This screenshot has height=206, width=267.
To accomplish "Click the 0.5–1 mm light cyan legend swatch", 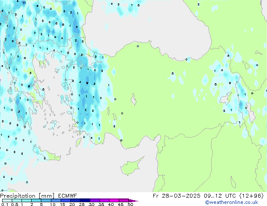I will 17,201.
